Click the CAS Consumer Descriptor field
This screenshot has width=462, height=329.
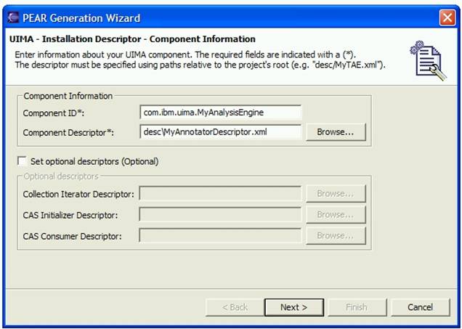[219, 235]
